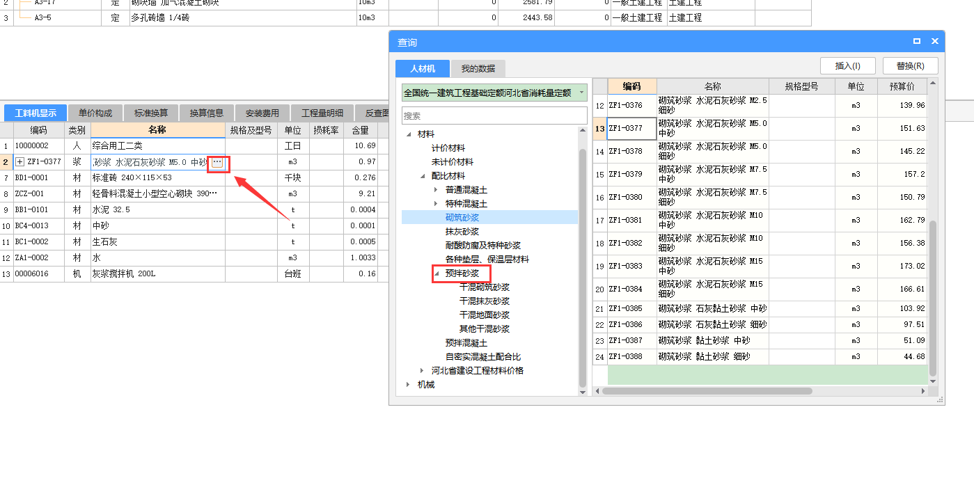Select 未计价材料 in the tree

click(x=453, y=162)
